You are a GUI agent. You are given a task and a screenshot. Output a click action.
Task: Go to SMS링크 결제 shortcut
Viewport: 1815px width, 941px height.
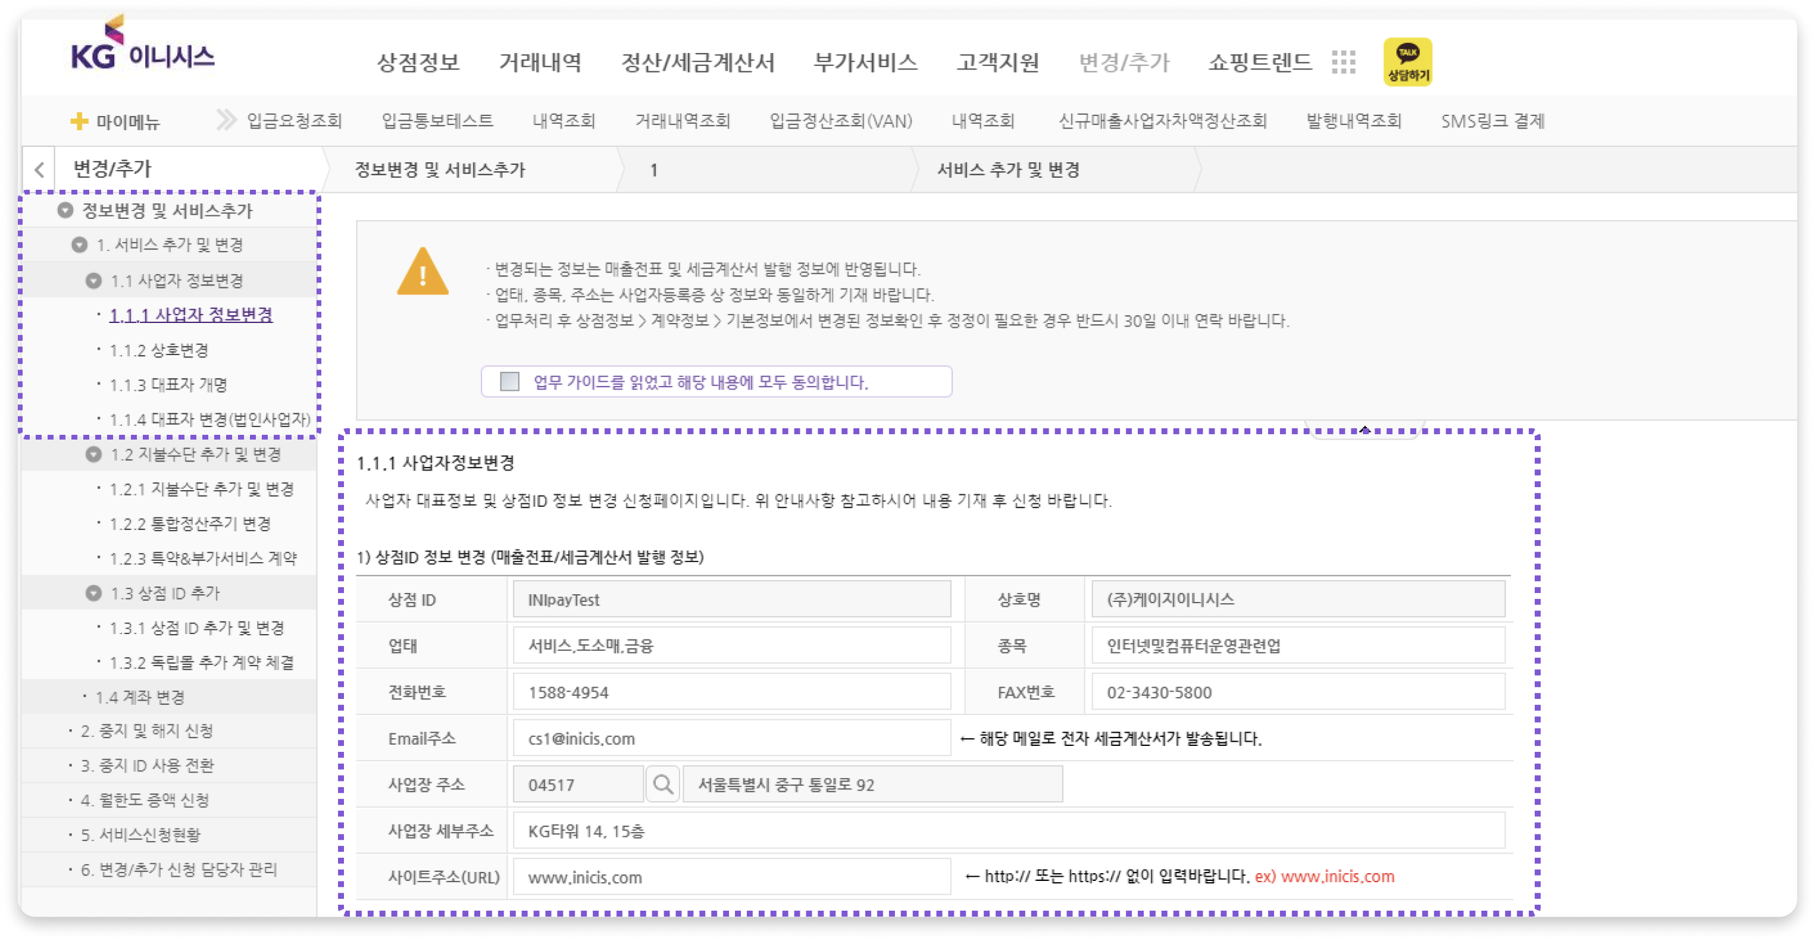pyautogui.click(x=1492, y=121)
